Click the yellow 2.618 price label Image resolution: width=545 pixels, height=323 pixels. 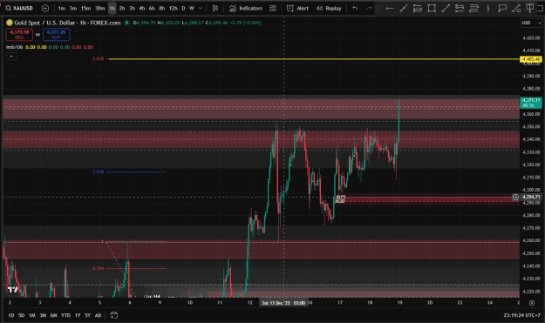pyautogui.click(x=530, y=59)
